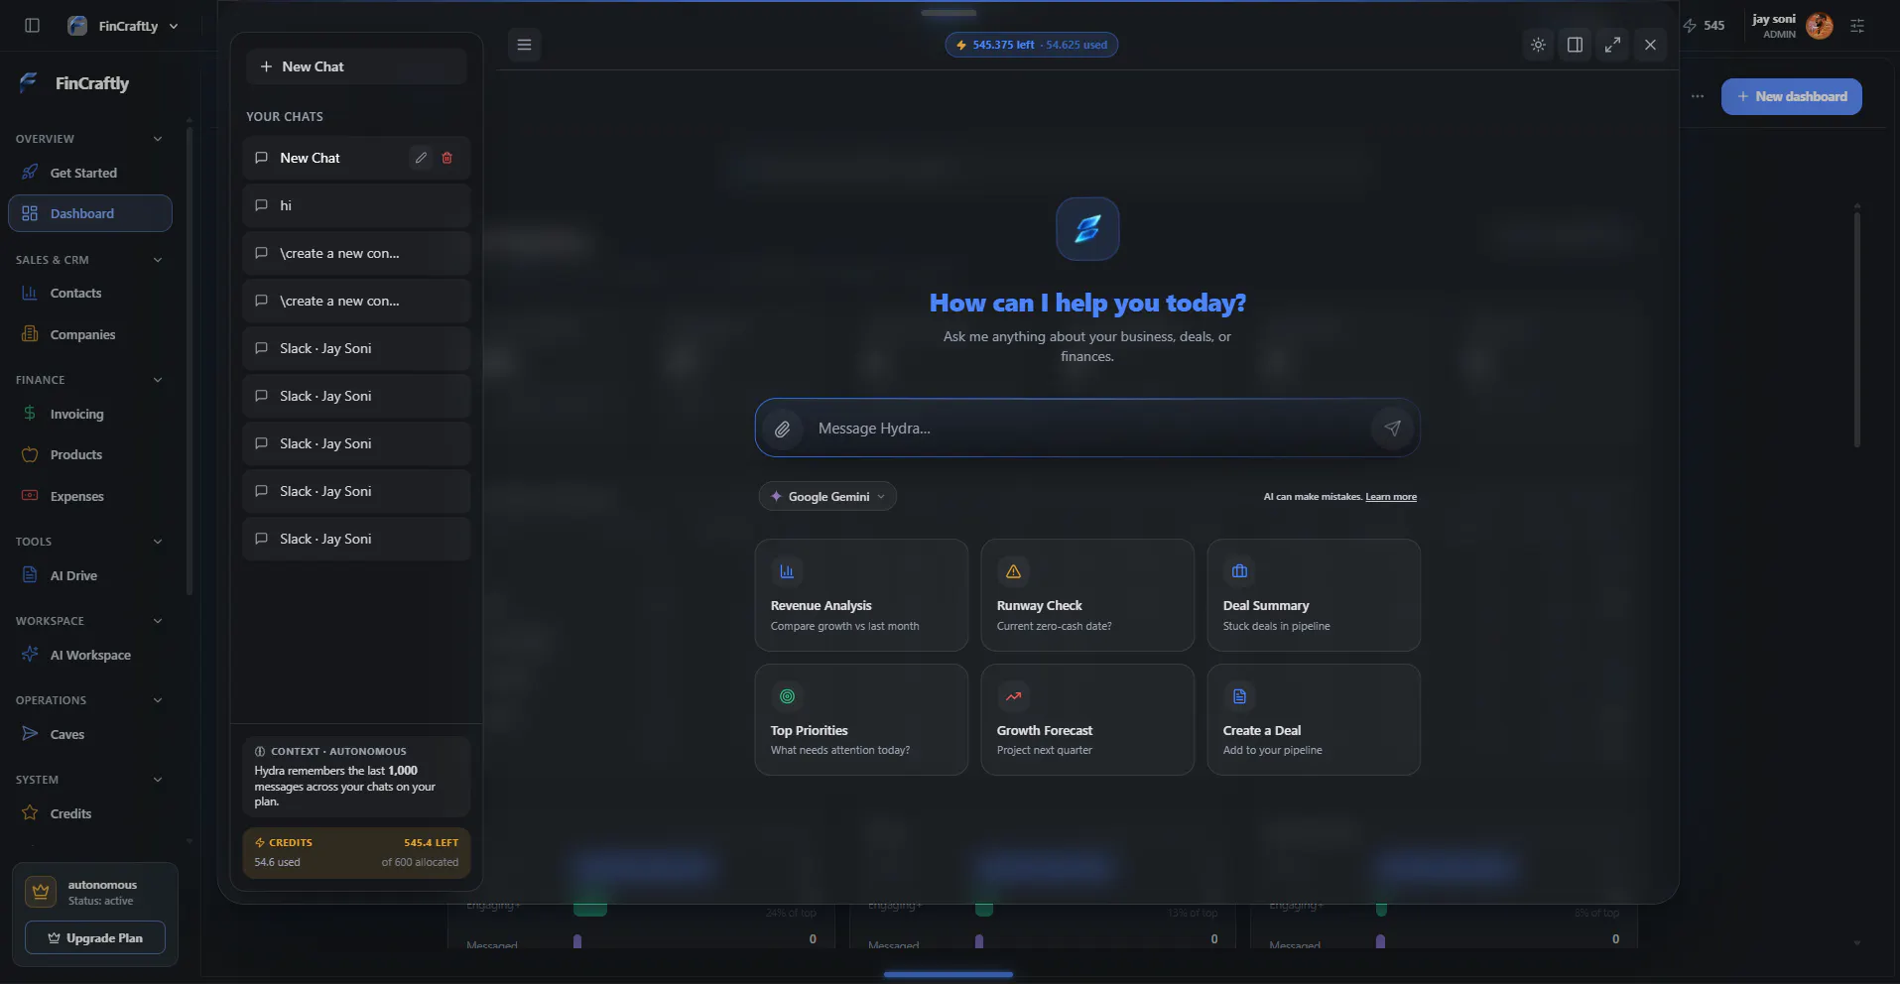Click the Create a Deal card
The image size is (1900, 984).
(1314, 719)
